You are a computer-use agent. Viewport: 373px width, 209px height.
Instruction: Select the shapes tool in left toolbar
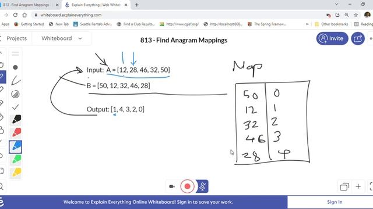coord(2,130)
